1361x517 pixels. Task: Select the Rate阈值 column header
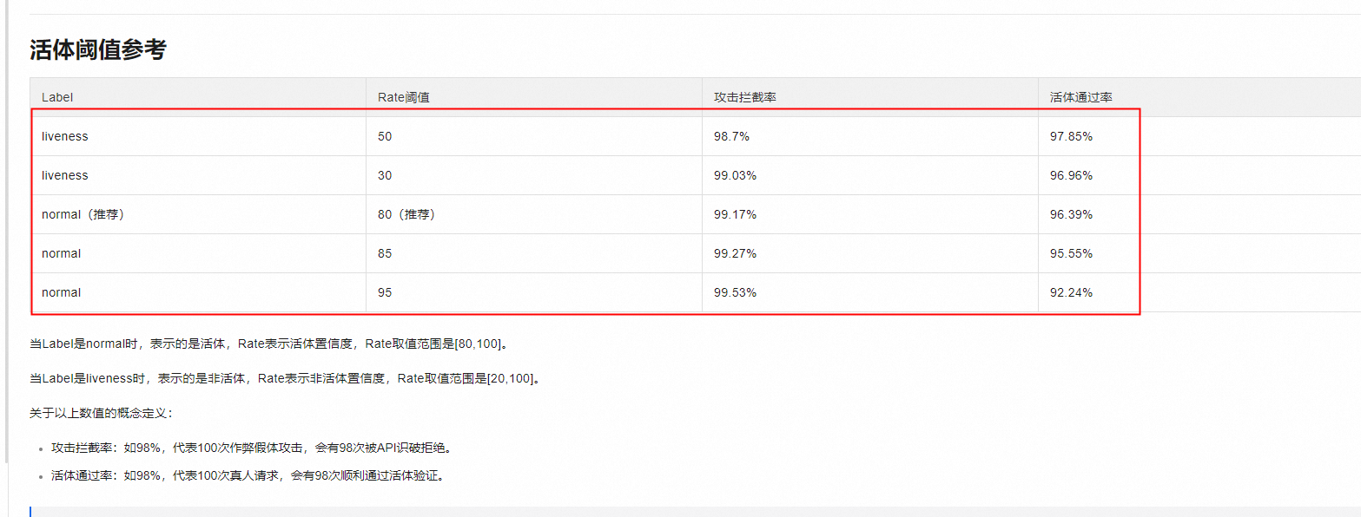pos(403,97)
